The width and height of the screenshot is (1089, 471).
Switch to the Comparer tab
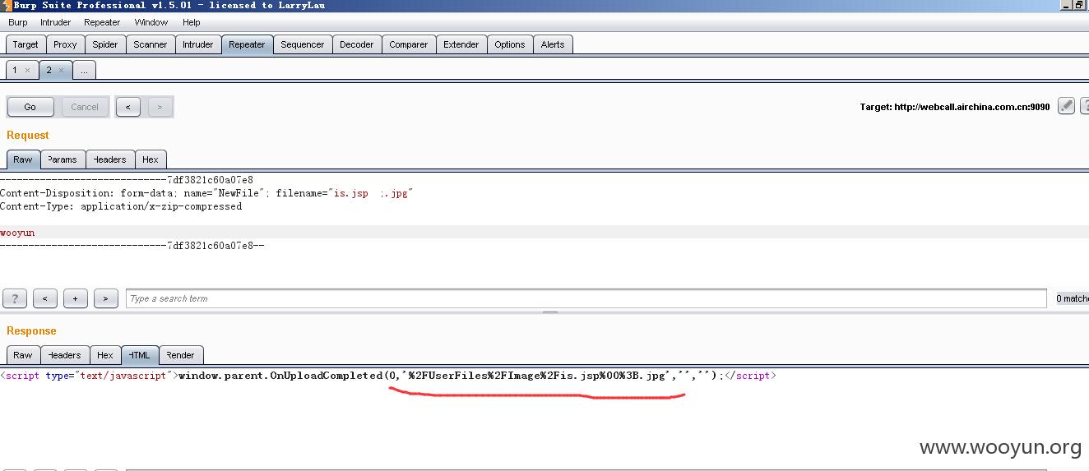pos(409,44)
